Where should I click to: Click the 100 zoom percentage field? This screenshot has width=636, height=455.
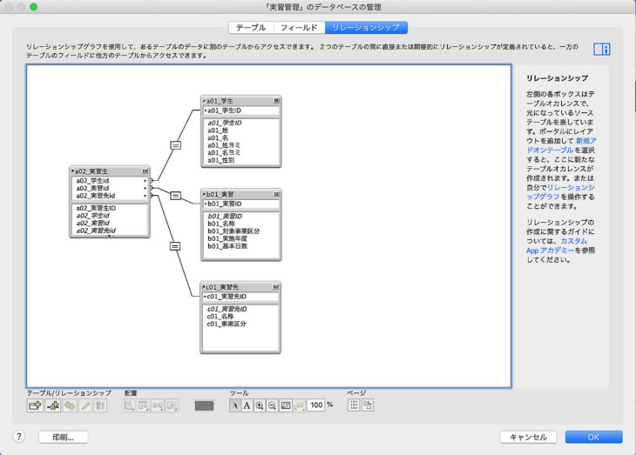316,405
